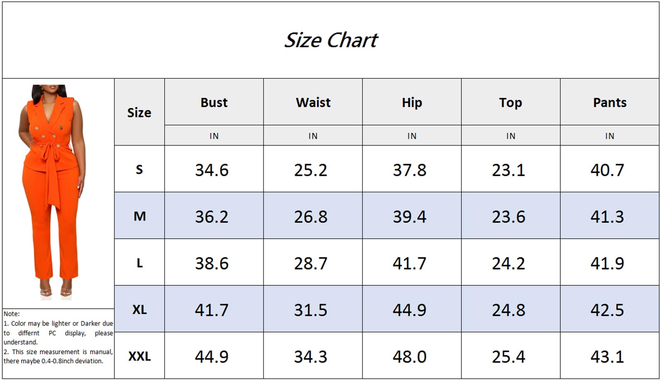Click the XXL hip value 48.0

pos(409,356)
